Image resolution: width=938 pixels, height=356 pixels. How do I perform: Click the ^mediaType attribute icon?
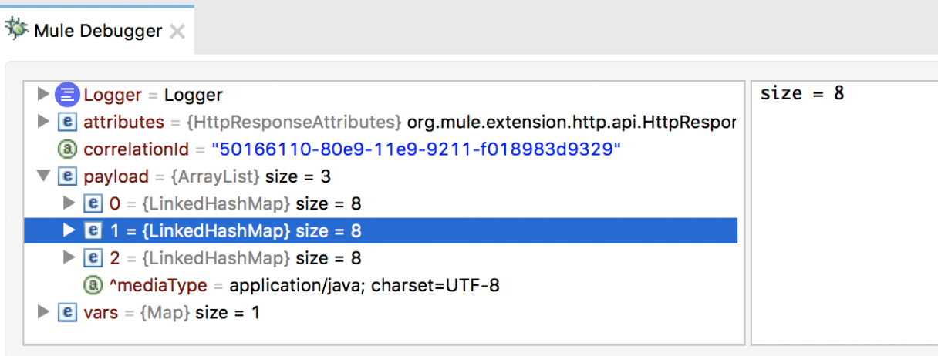coord(93,285)
